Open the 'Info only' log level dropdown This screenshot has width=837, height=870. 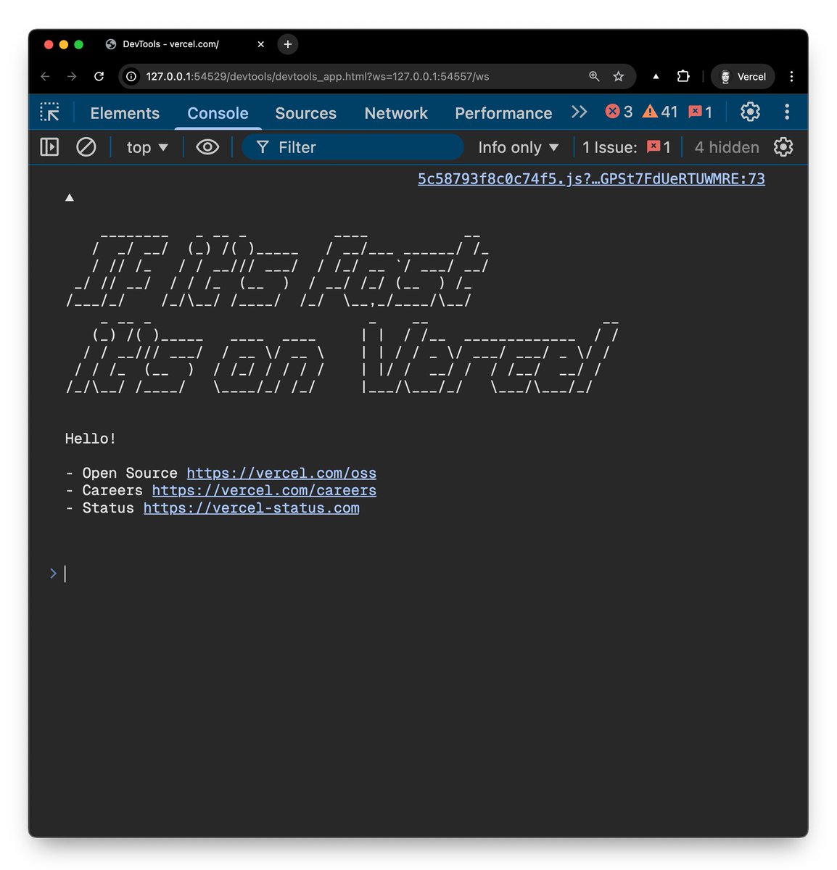coord(517,147)
